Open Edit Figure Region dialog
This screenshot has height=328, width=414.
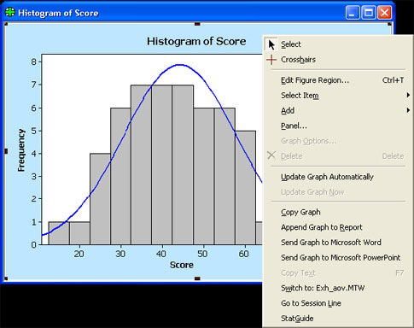(337, 80)
